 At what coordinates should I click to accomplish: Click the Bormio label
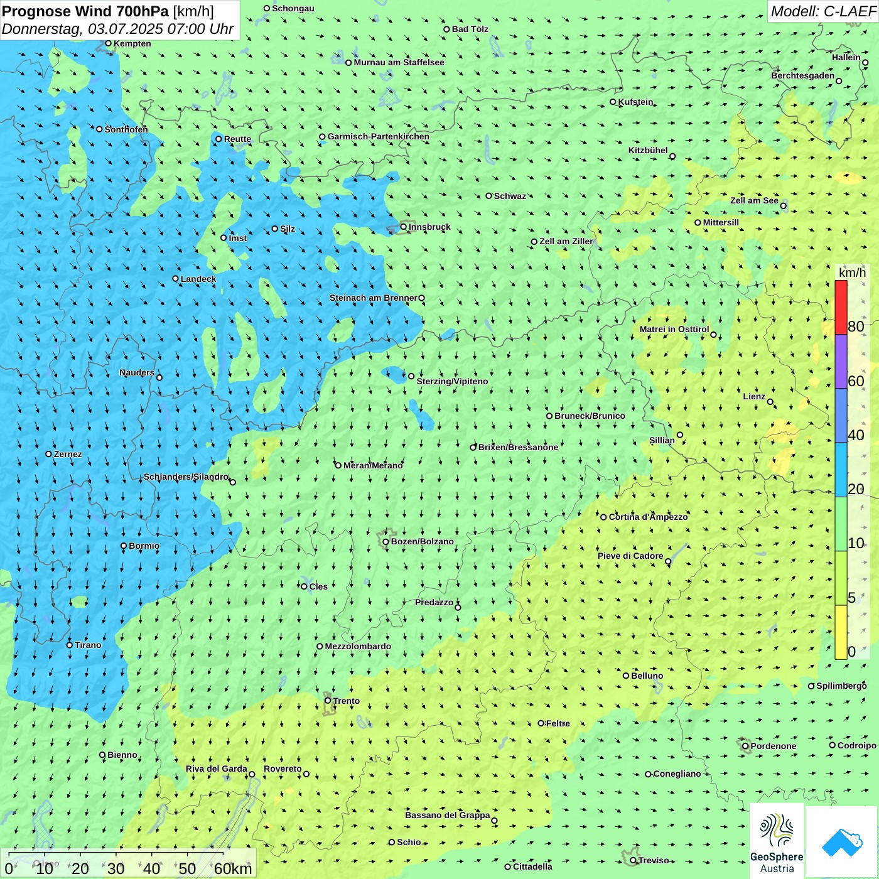click(144, 546)
